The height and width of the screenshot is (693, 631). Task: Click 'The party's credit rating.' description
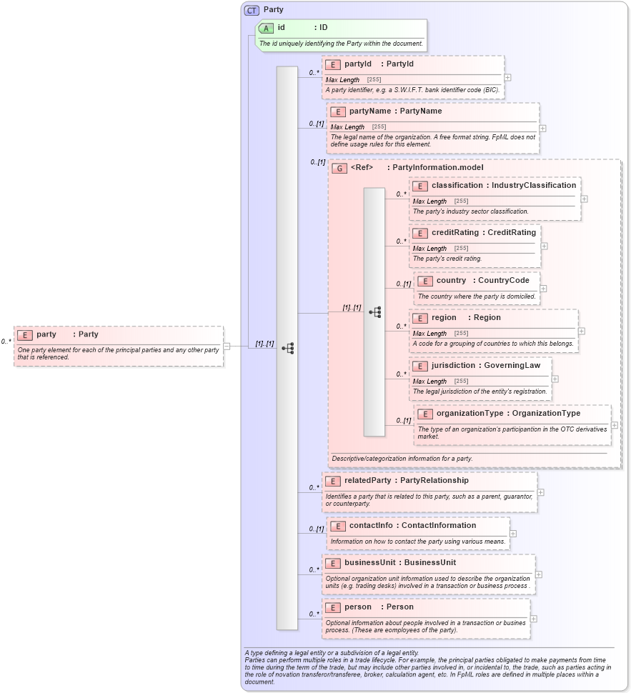(447, 259)
